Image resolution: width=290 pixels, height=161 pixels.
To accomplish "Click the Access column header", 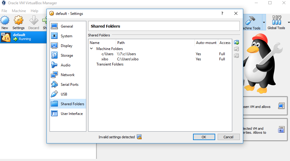I will 225,43.
